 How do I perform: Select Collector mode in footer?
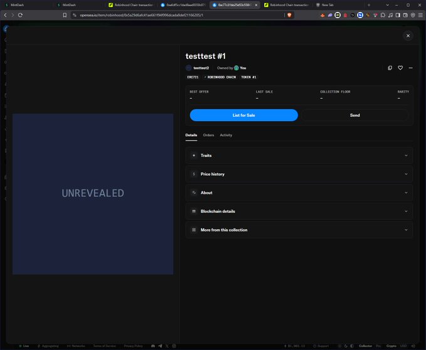click(x=365, y=346)
